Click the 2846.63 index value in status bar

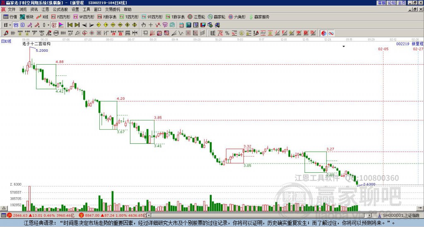click(20, 215)
